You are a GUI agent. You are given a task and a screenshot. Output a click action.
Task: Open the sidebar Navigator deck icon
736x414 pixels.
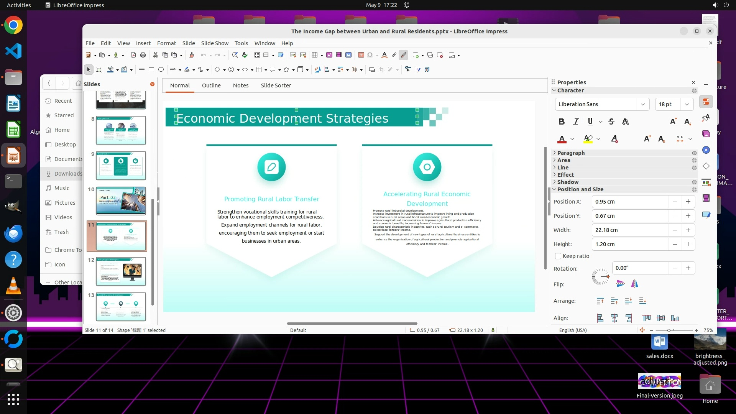click(706, 150)
